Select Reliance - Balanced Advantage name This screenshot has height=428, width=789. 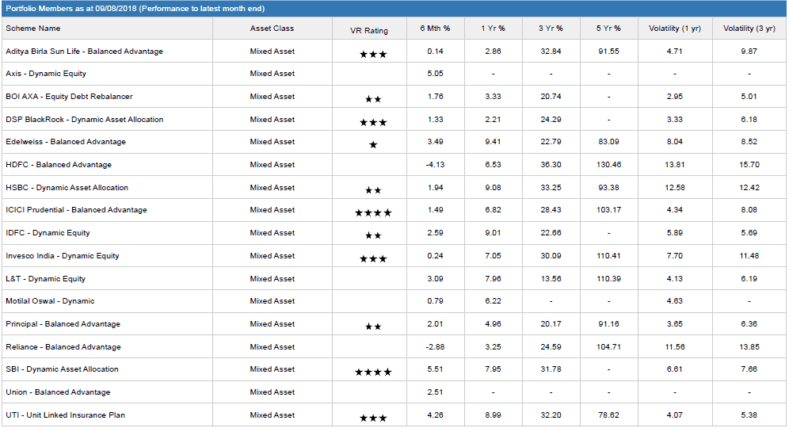pyautogui.click(x=63, y=347)
